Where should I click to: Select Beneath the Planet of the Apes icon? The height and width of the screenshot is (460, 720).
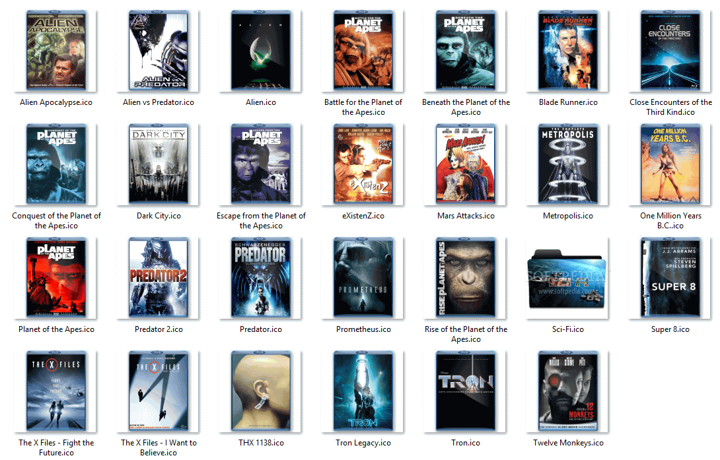coord(466,50)
